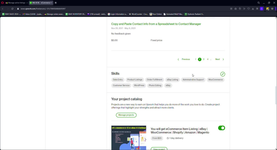Click the clock icon beside 1 day delivery
This screenshot has height=150, width=277.
coord(168,138)
